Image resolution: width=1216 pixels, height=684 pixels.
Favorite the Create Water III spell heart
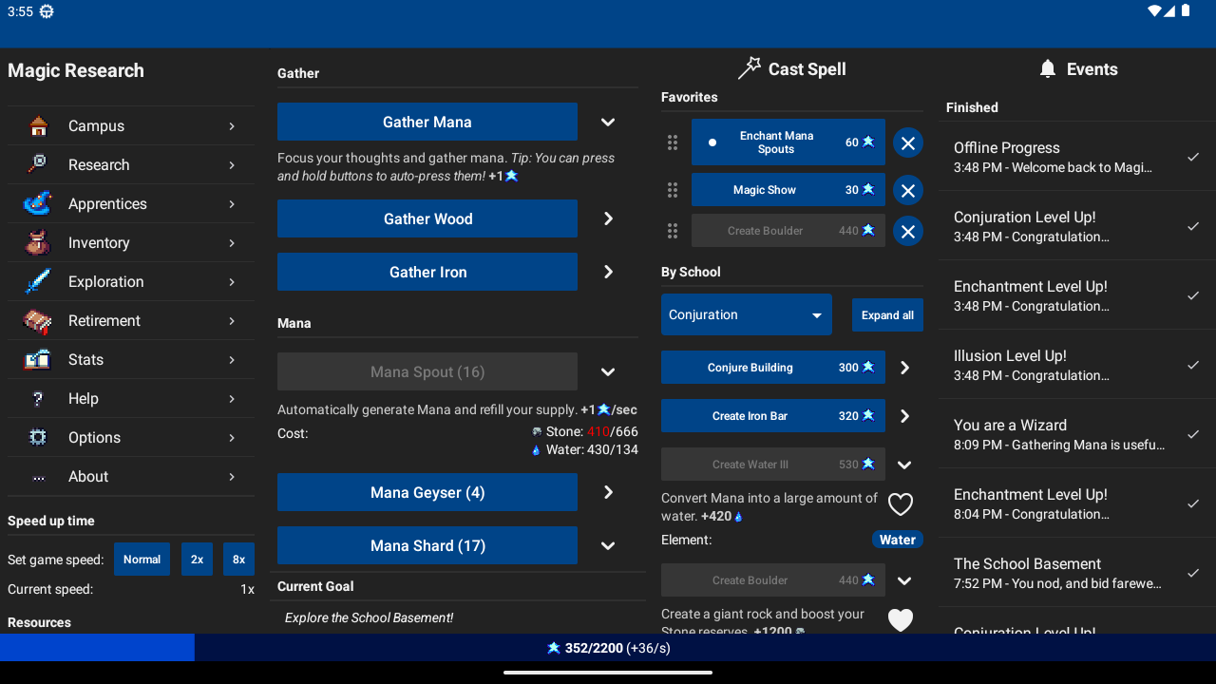coord(900,503)
